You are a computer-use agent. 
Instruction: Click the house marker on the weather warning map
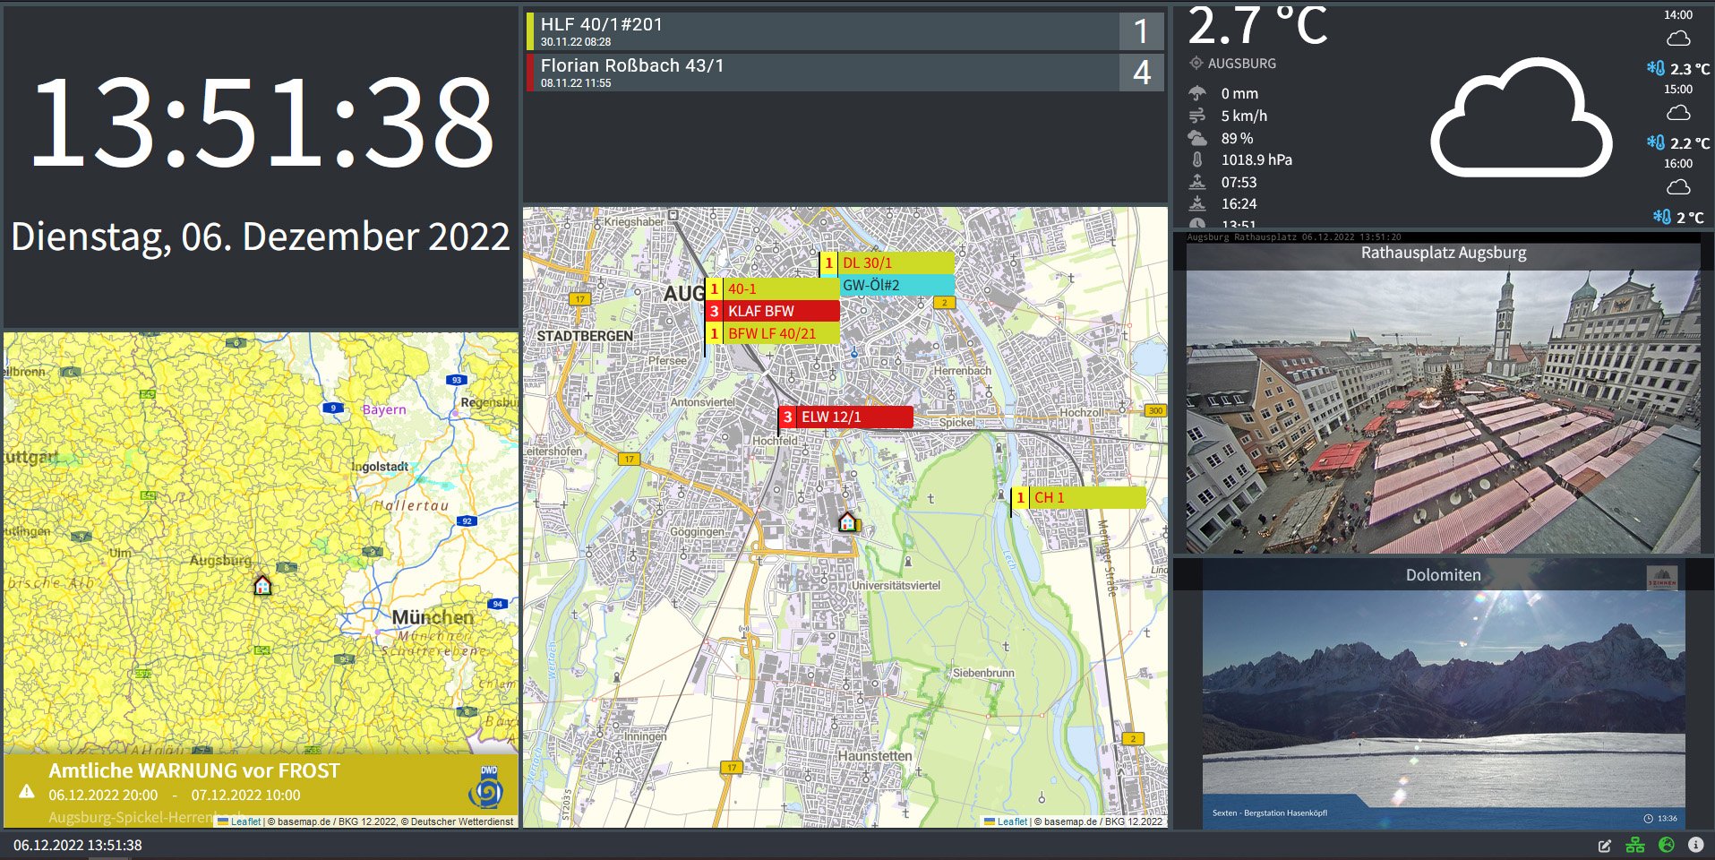tap(262, 585)
